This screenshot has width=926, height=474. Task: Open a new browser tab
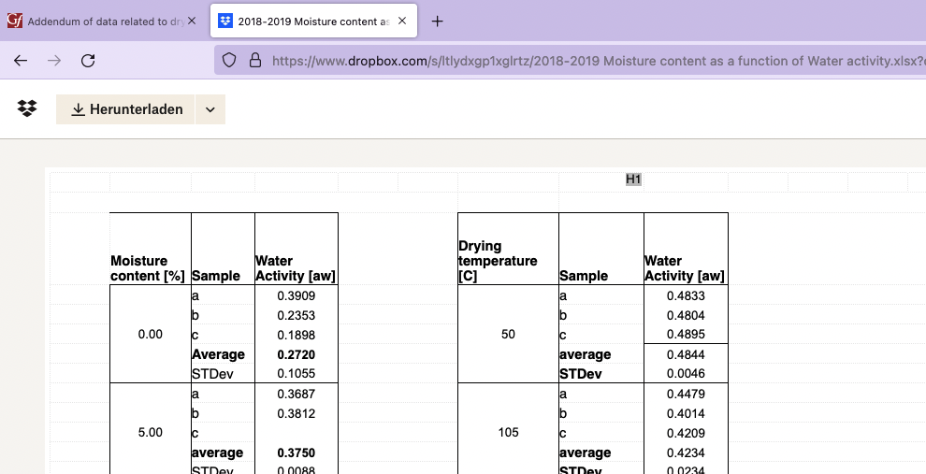click(x=437, y=22)
